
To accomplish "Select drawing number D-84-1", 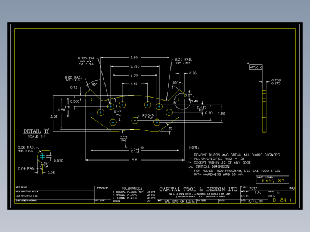I will [x=282, y=200].
